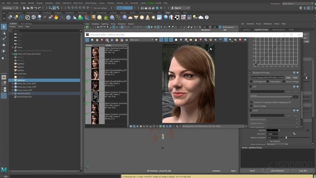The image size is (316, 178).
Task: Toggle the OCIO checkbox
Action: (x=250, y=111)
